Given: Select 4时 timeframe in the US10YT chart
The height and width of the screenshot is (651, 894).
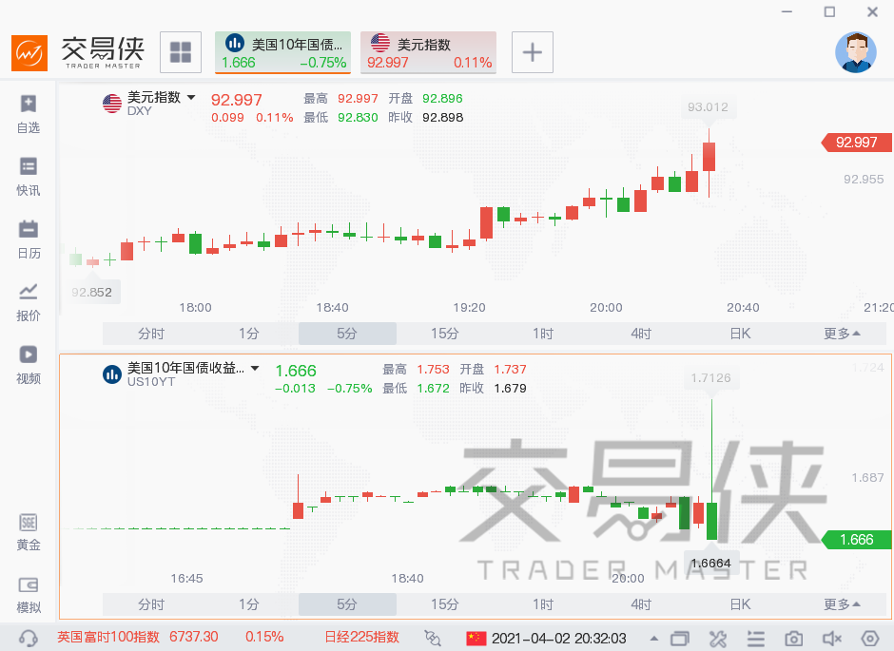Looking at the screenshot, I should coord(641,604).
